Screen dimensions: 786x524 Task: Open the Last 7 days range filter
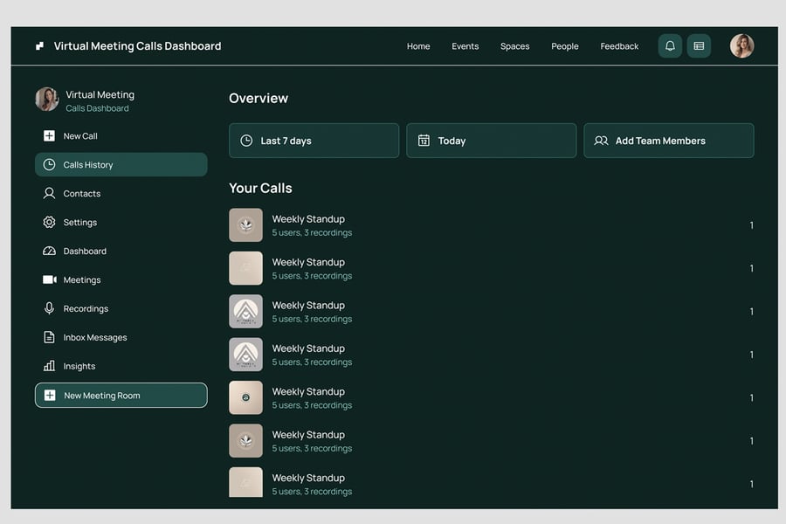(x=314, y=141)
